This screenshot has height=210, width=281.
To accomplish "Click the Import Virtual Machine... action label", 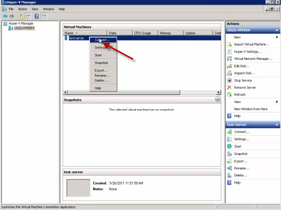I will (x=251, y=44).
